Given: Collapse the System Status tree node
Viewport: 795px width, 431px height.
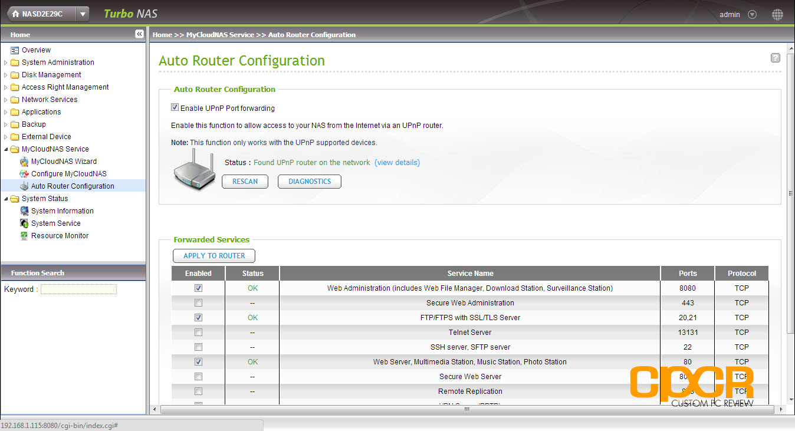Looking at the screenshot, I should (x=6, y=199).
